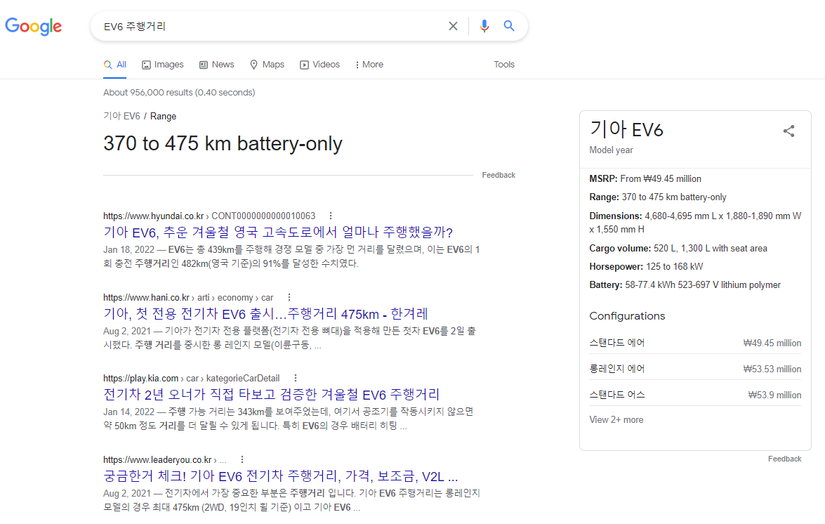Click the 기아 EV6 breadcrumb link
This screenshot has width=825, height=524.
click(x=121, y=116)
